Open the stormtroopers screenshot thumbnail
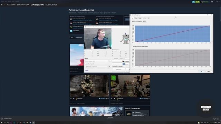The width and height of the screenshot is (221, 124). (130, 86)
